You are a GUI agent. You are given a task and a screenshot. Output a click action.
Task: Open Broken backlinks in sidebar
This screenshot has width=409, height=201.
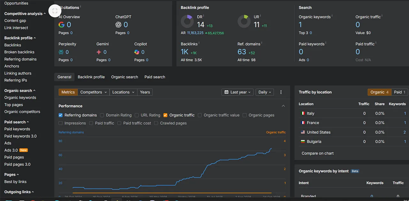[x=19, y=52]
